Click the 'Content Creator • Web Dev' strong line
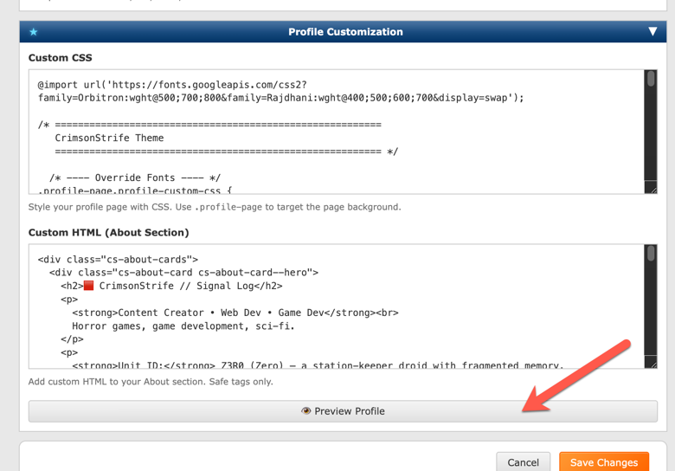675x471 pixels. [235, 313]
